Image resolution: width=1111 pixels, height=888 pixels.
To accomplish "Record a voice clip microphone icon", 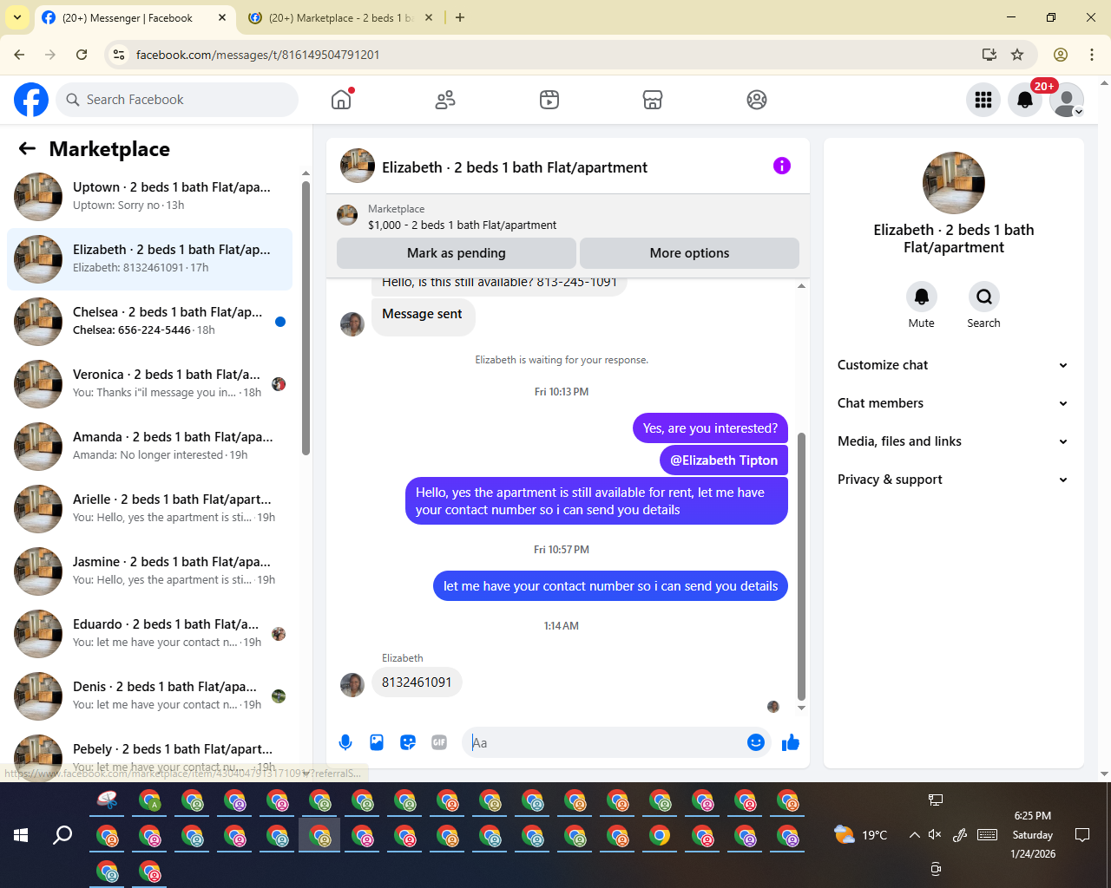I will pyautogui.click(x=345, y=742).
